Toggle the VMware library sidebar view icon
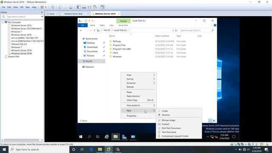Viewport: 272px width, 153px height. tap(79, 7)
